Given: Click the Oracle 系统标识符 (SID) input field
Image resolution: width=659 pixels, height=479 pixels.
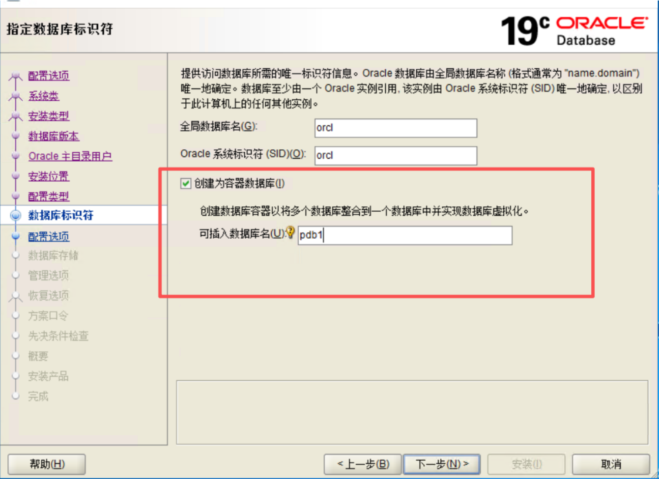Looking at the screenshot, I should (x=396, y=156).
